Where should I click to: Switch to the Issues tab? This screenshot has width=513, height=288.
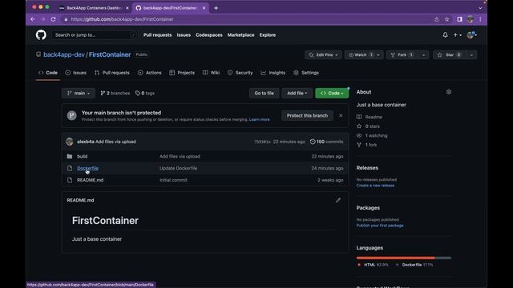coord(76,73)
